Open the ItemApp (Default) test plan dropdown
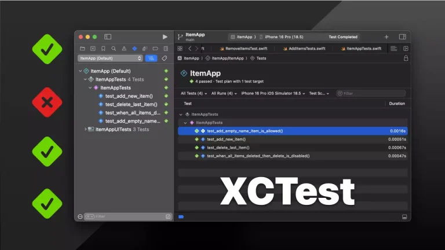This screenshot has height=250, width=445. pos(110,58)
